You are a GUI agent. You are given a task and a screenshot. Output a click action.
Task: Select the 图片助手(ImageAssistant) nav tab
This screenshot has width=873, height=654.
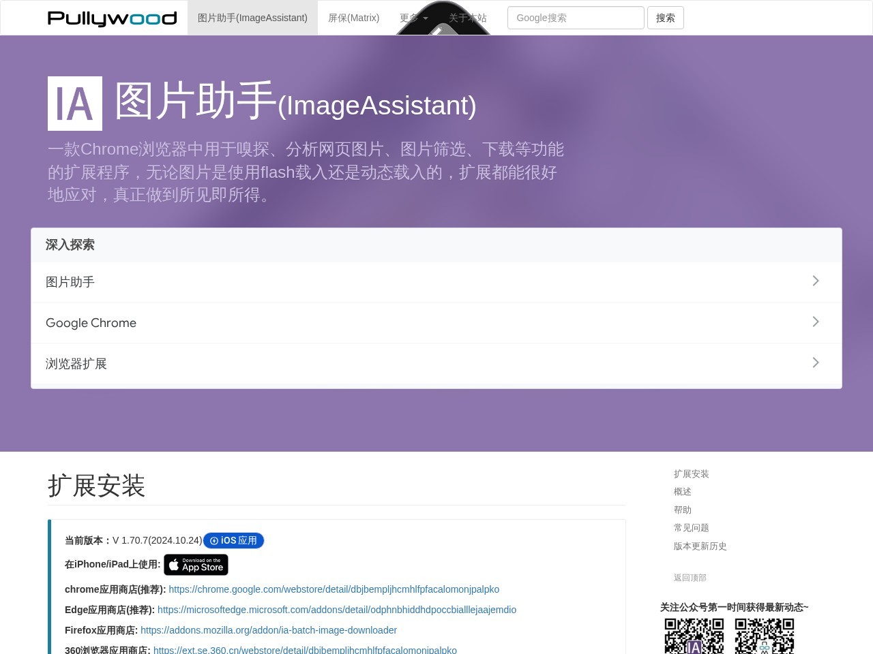[252, 18]
